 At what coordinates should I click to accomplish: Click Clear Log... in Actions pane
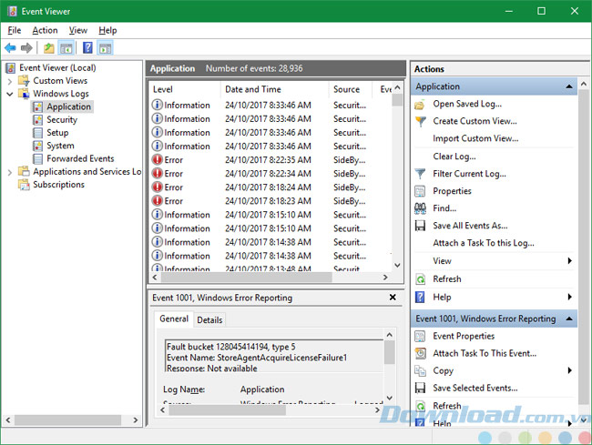pyautogui.click(x=454, y=156)
